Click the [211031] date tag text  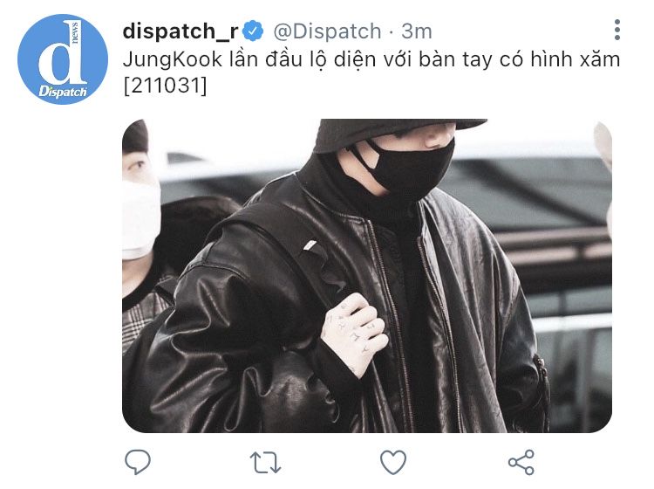click(x=165, y=86)
